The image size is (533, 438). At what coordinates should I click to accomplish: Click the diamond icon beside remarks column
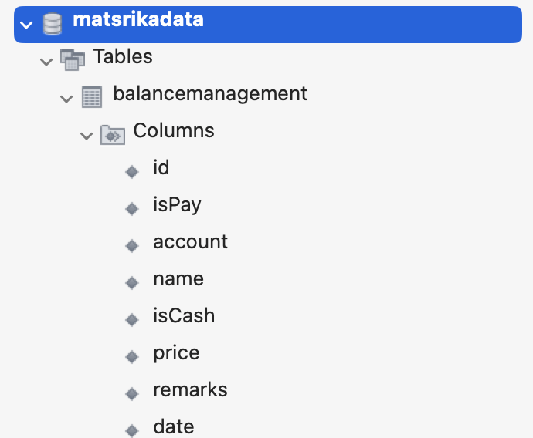coord(132,393)
